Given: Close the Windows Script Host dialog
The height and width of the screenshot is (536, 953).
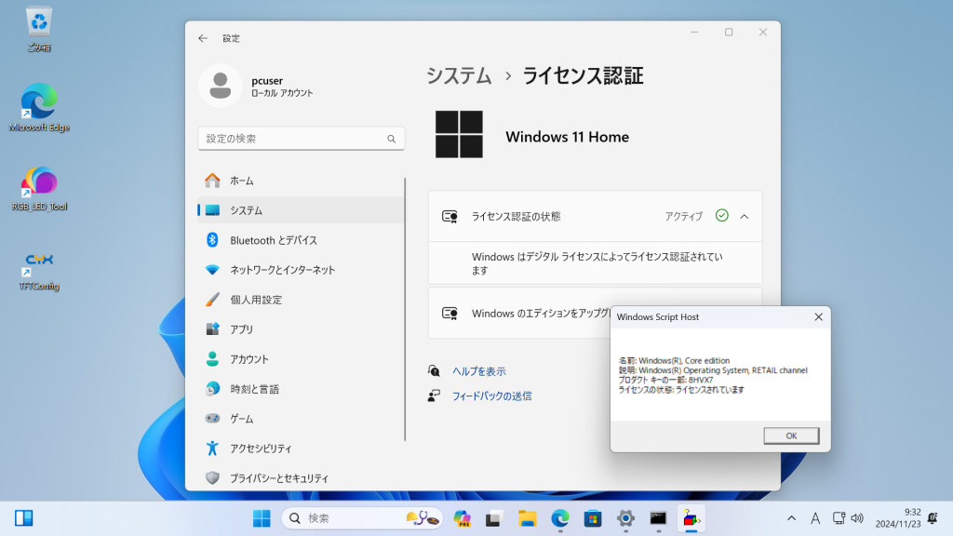Looking at the screenshot, I should (819, 316).
